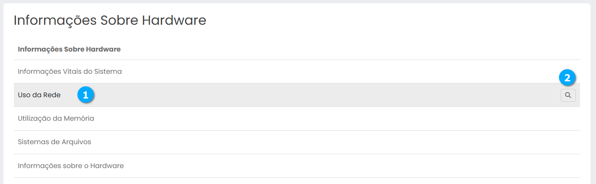Click the blue number 2 badge
The width and height of the screenshot is (596, 184).
[x=567, y=78]
